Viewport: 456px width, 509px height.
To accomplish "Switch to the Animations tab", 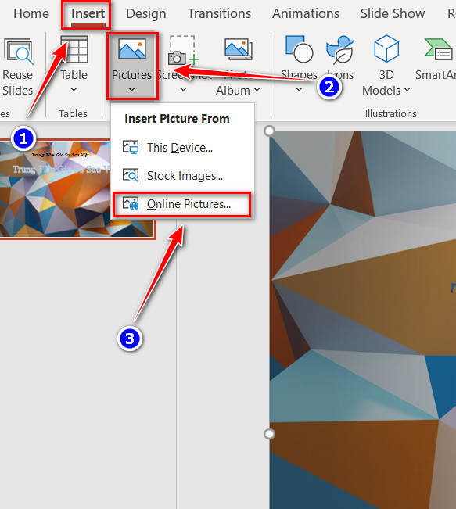I will [x=306, y=13].
